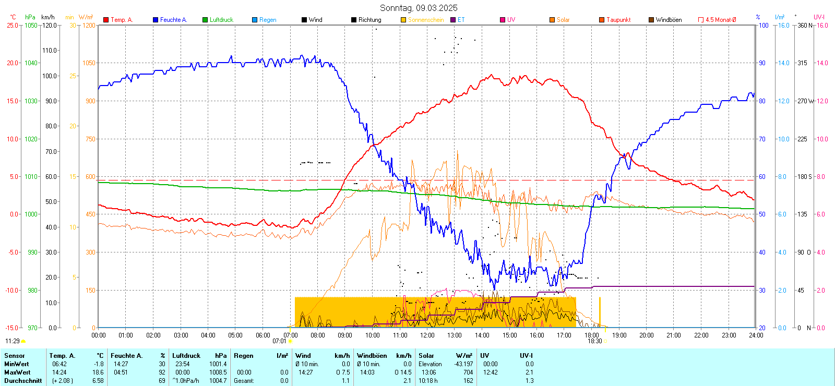This screenshot has height=386, width=835.
Task: Click the yellow Sonnenschein legend marker
Action: tap(403, 20)
